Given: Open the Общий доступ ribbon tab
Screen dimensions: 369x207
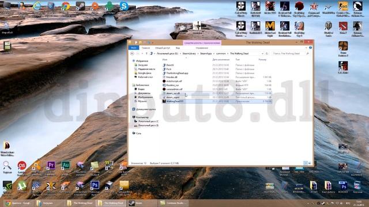Looking at the screenshot, I should [x=163, y=48].
